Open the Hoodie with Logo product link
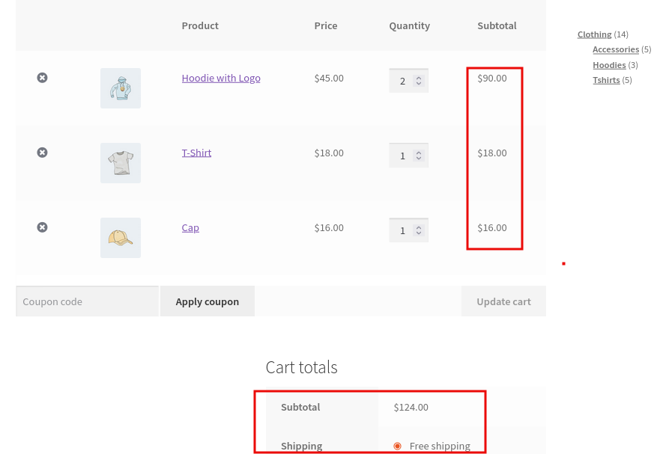Screen dimensions: 657x454 click(221, 78)
